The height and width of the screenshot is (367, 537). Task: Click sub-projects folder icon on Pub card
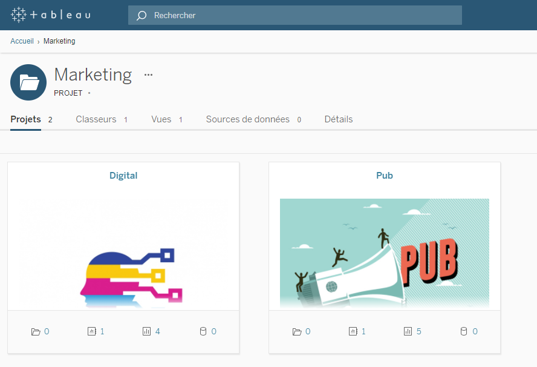coord(297,331)
